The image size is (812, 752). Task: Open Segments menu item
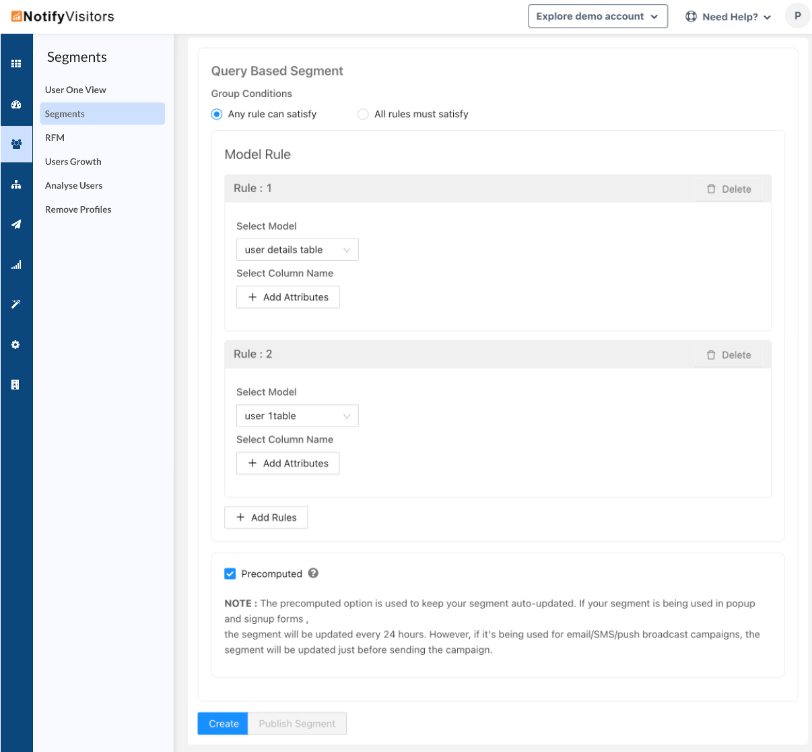coord(102,114)
